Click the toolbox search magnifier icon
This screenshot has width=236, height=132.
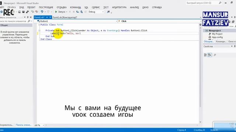pos(29,21)
